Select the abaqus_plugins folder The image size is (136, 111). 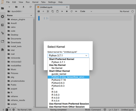(19, 19)
